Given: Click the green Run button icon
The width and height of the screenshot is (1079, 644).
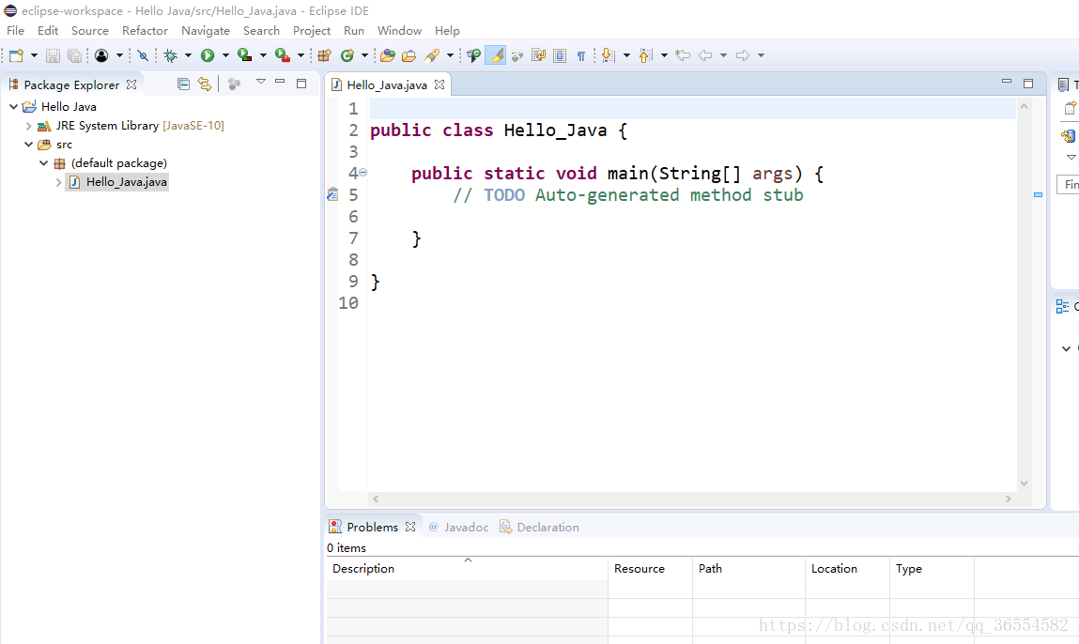Looking at the screenshot, I should point(208,55).
